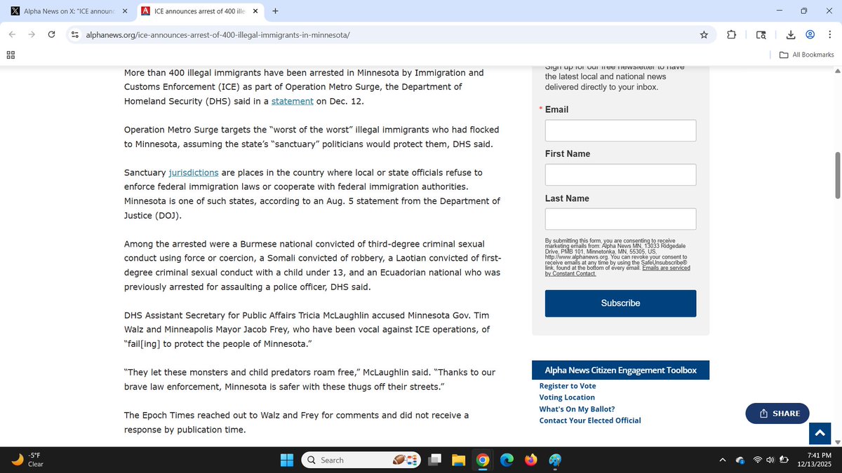Image resolution: width=842 pixels, height=473 pixels.
Task: Click the SHARE button
Action: pos(777,413)
